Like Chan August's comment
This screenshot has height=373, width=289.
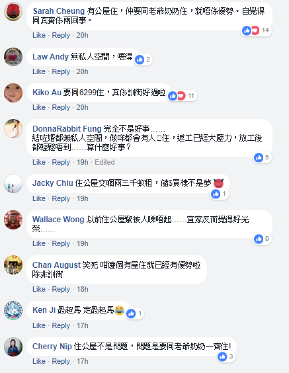pos(39,289)
